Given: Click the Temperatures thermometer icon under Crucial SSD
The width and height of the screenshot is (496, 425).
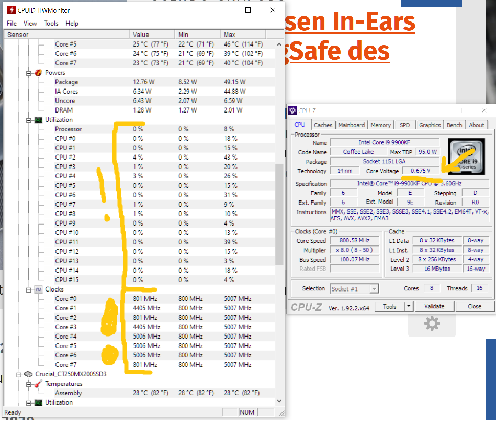Looking at the screenshot, I should (x=38, y=384).
